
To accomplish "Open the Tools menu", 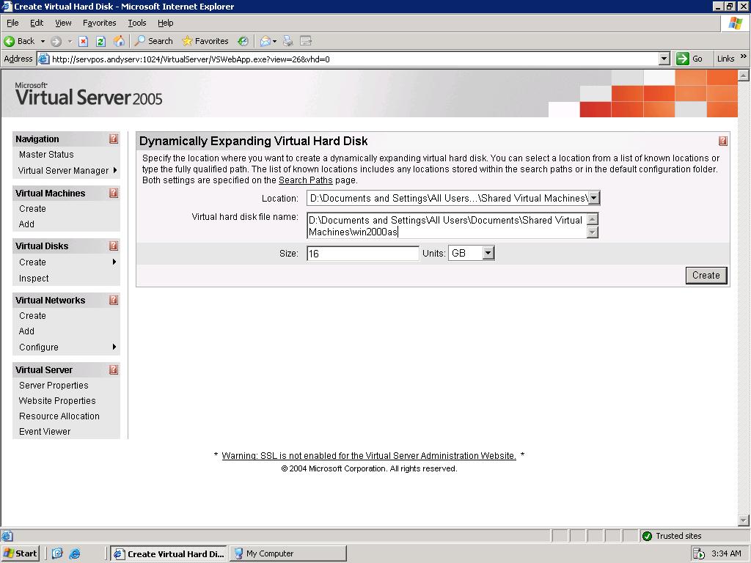I will tap(137, 23).
